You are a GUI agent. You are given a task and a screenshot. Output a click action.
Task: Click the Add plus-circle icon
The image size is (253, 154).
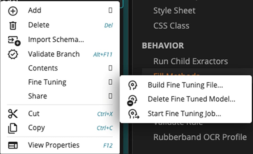click(x=13, y=11)
